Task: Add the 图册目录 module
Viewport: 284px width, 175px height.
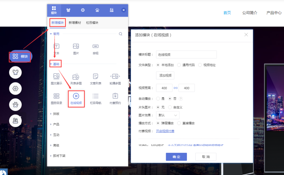Action: point(56,99)
